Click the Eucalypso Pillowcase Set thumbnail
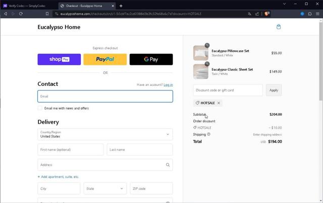Image resolution: width=323 pixels, height=203 pixels. click(x=201, y=53)
